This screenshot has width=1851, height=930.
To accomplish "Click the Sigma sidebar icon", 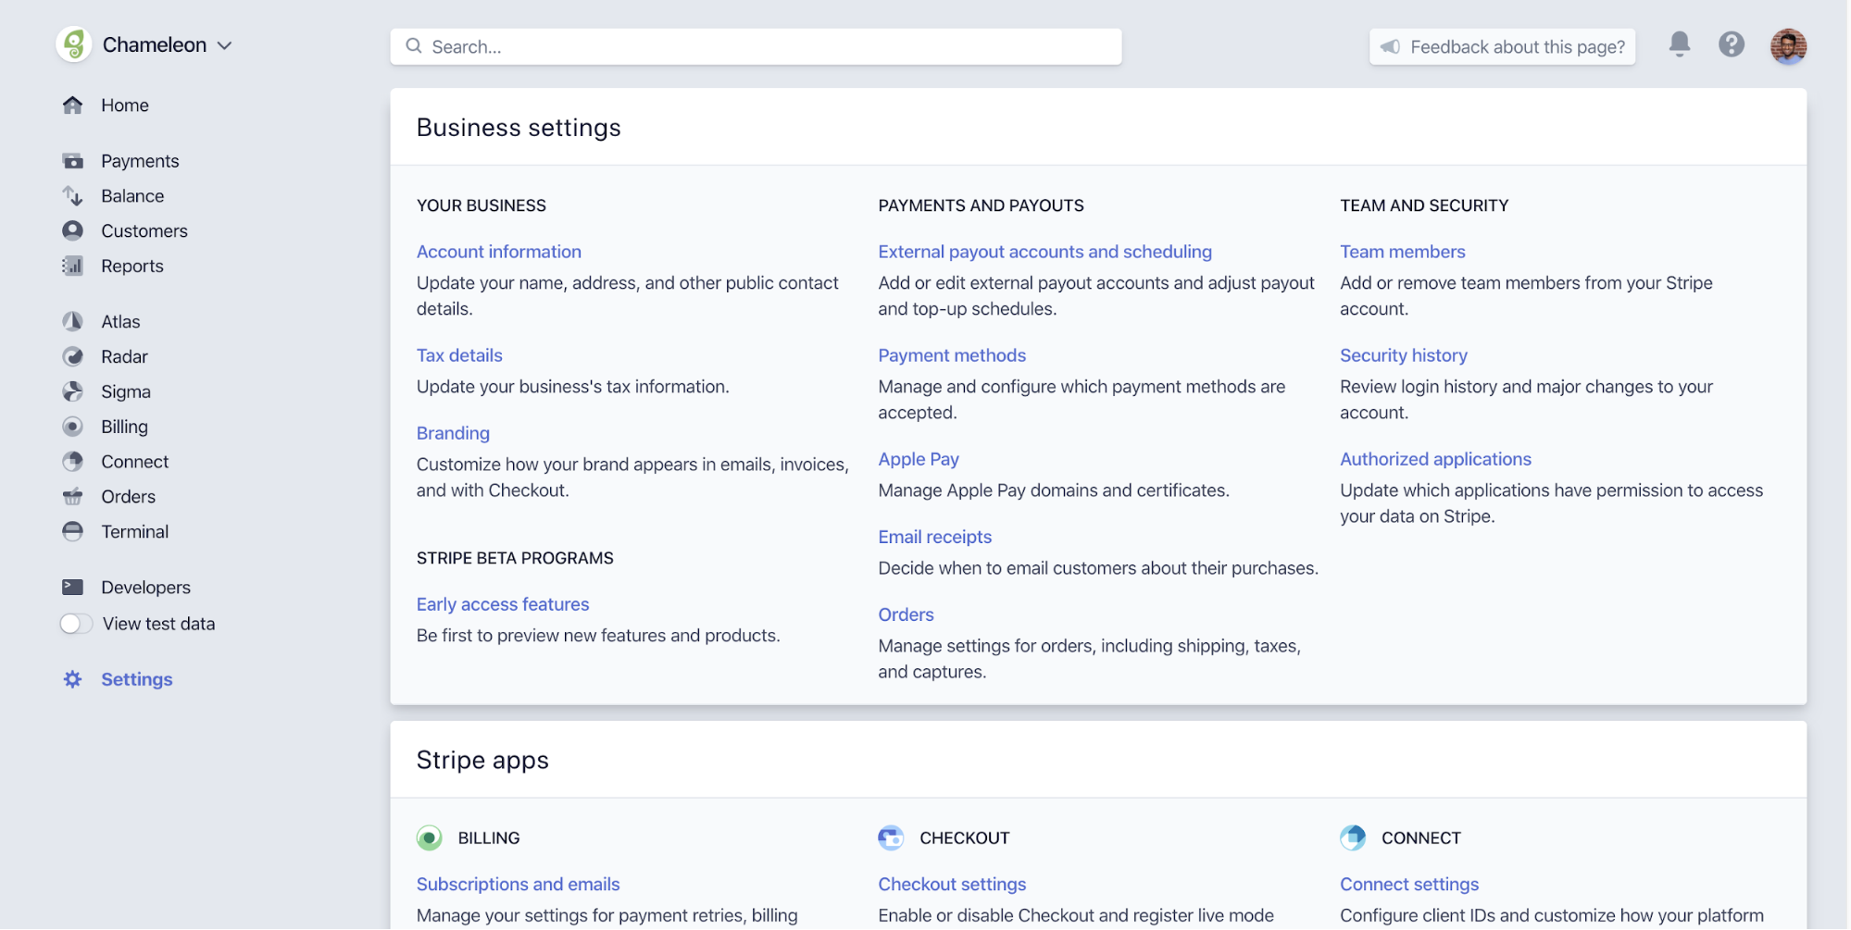I will tap(72, 391).
